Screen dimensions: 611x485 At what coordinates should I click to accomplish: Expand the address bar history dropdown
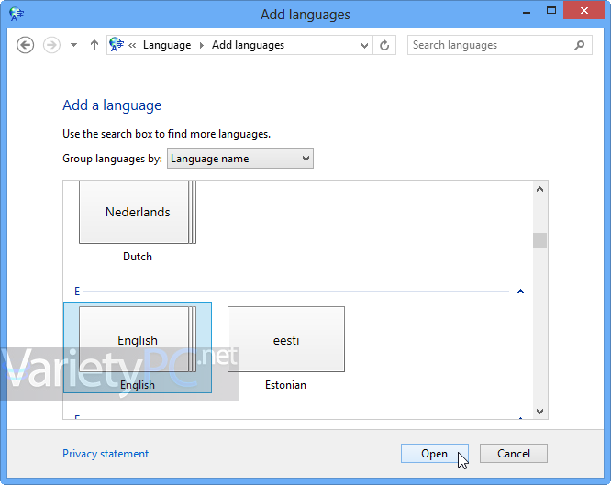point(364,46)
